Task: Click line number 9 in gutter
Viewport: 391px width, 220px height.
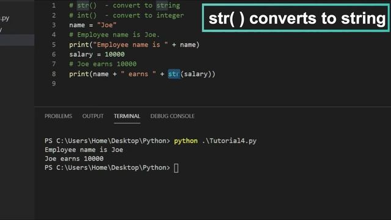Action: coord(54,84)
